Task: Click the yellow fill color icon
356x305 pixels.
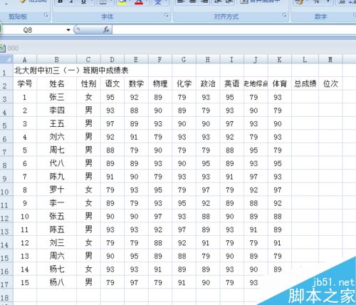Action: [122, 2]
